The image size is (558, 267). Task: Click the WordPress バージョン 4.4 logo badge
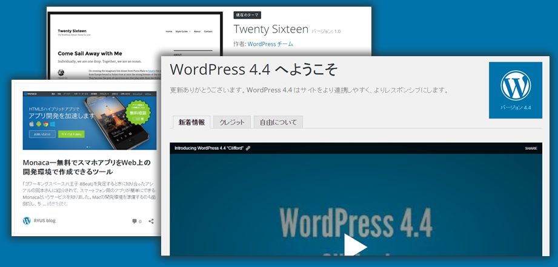516,90
